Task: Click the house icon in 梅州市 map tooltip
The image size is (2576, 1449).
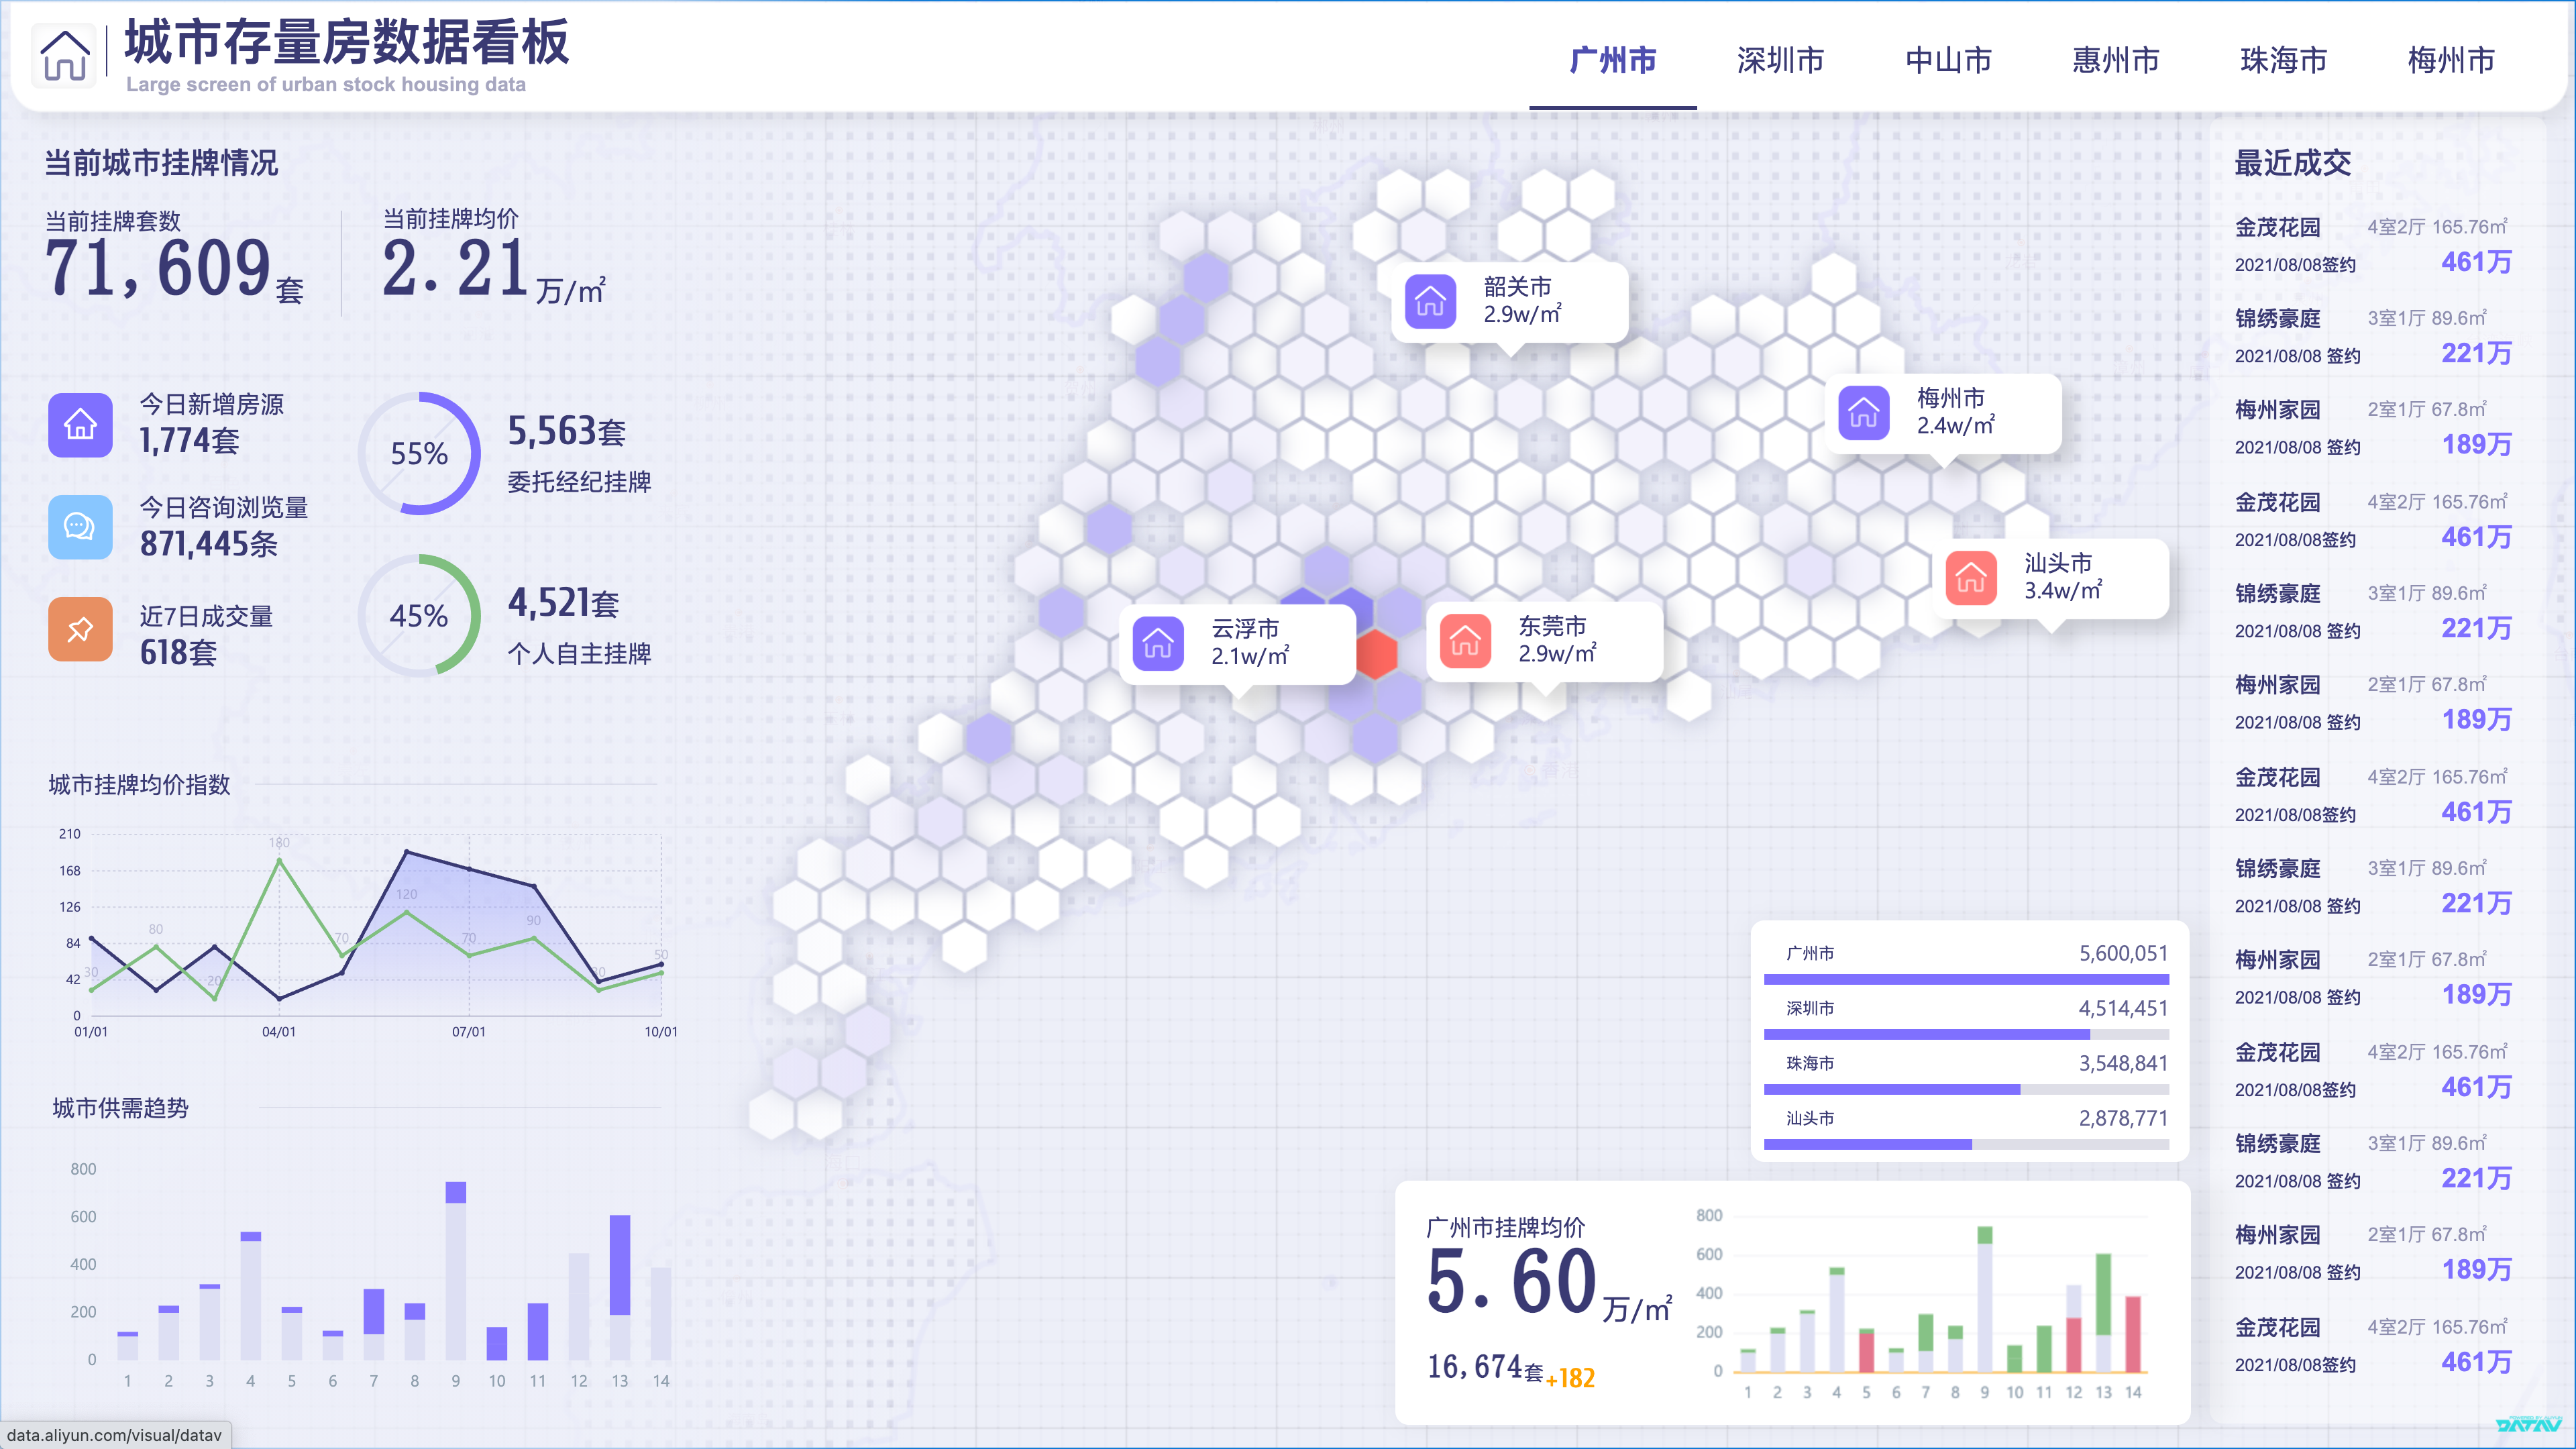Action: click(x=1863, y=412)
